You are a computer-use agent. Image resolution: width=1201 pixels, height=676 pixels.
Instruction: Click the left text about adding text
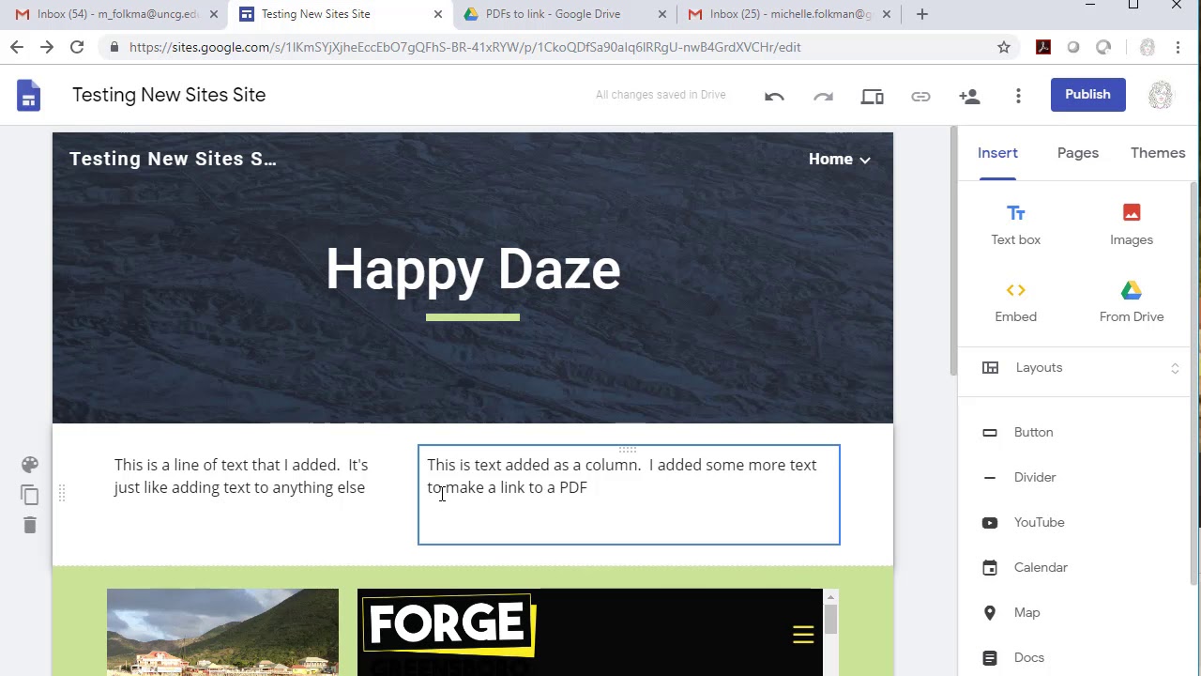click(x=241, y=476)
